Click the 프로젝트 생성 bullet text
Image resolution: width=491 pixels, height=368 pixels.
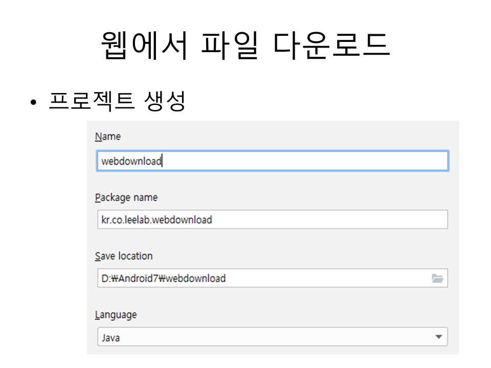pyautogui.click(x=117, y=101)
